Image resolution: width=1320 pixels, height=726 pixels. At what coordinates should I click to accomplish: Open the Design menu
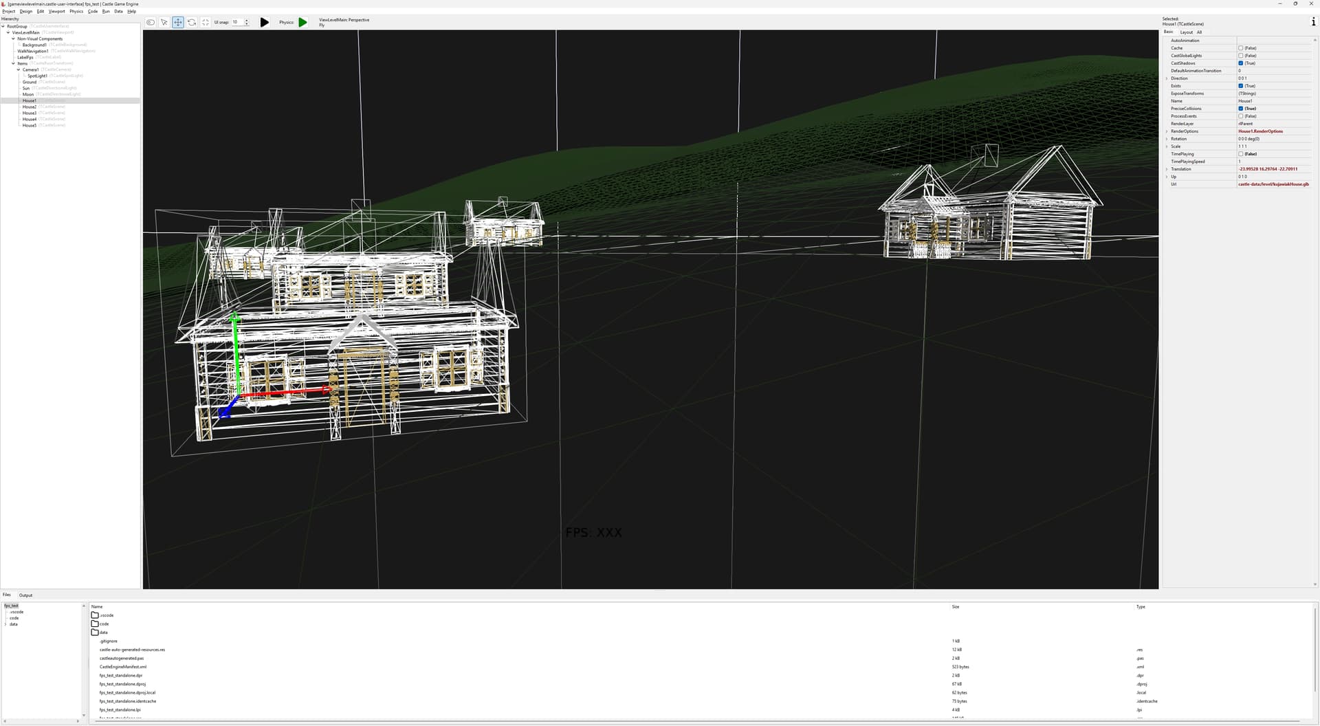tap(26, 12)
